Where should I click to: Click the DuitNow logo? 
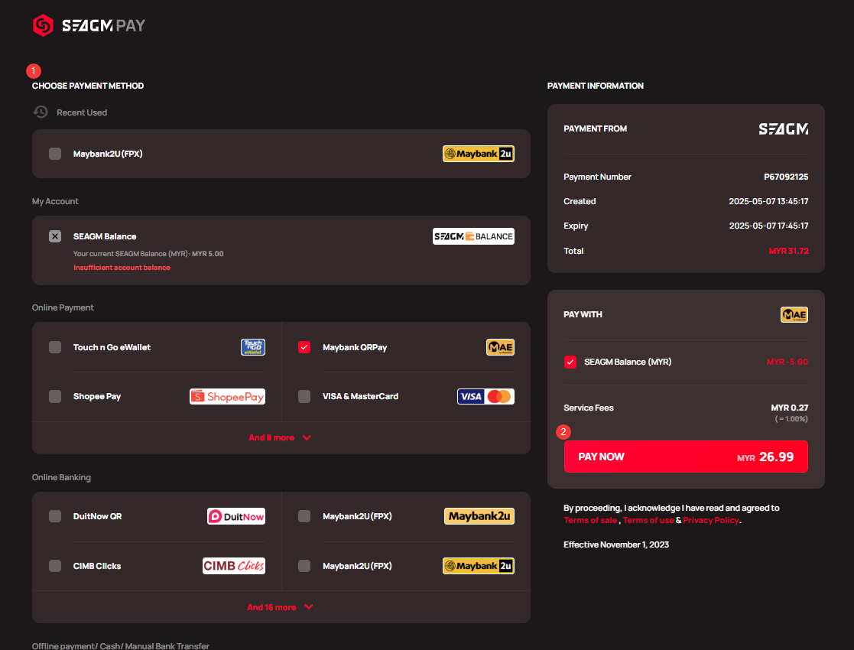(x=235, y=516)
